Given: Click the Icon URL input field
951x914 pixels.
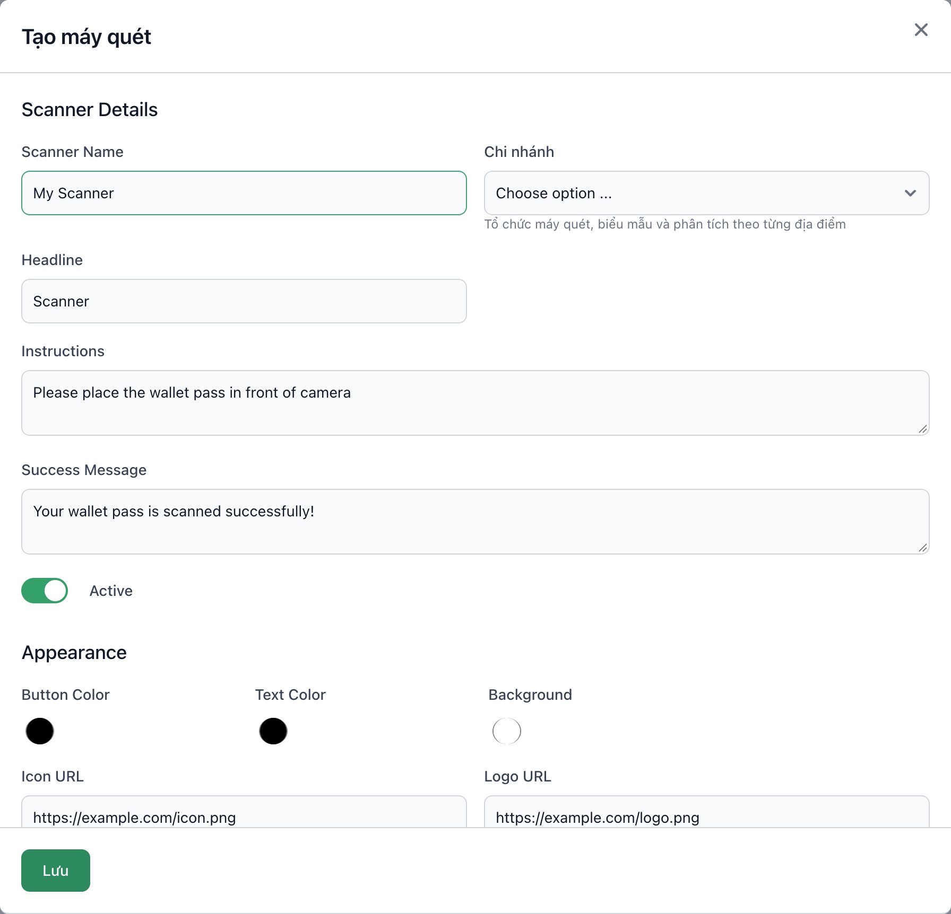Looking at the screenshot, I should tap(244, 812).
